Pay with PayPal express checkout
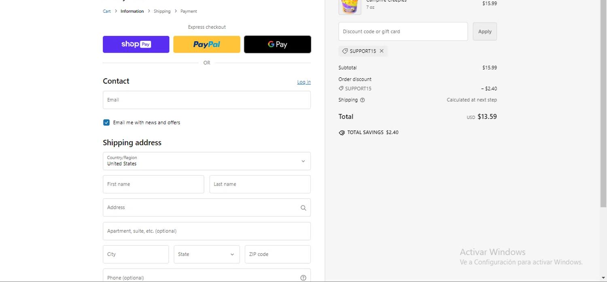 pyautogui.click(x=207, y=44)
